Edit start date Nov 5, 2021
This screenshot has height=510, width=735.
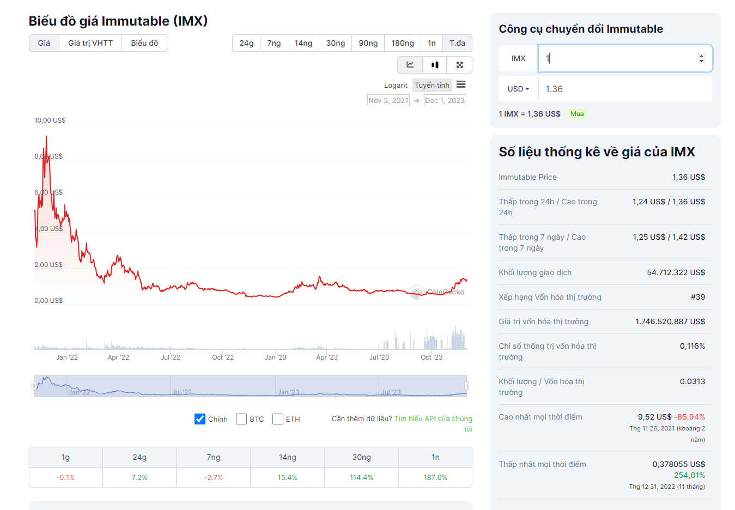click(x=388, y=100)
